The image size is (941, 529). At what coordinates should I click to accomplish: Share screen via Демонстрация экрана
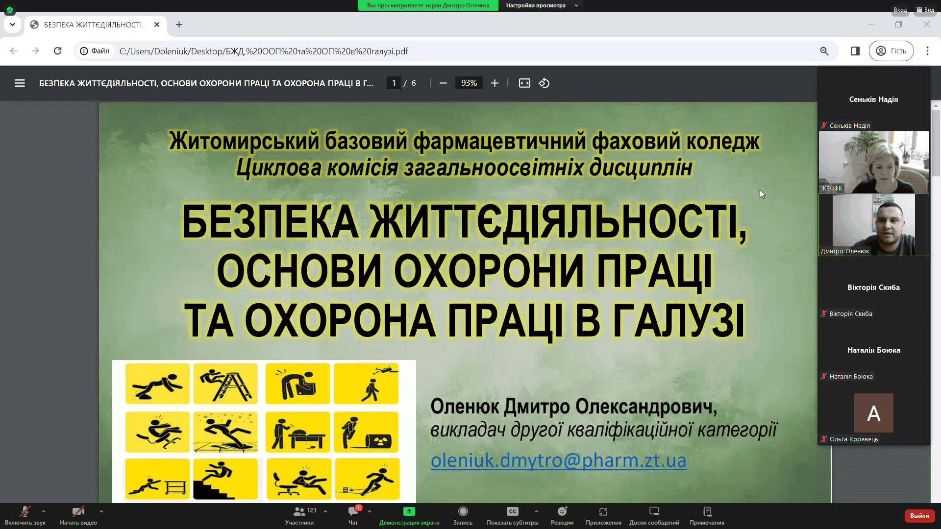(409, 516)
